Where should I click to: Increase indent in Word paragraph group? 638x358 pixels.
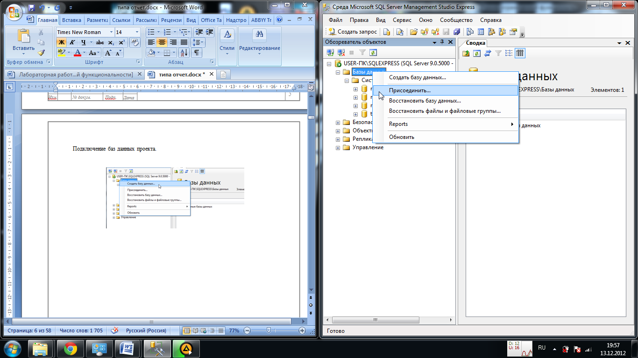click(210, 32)
